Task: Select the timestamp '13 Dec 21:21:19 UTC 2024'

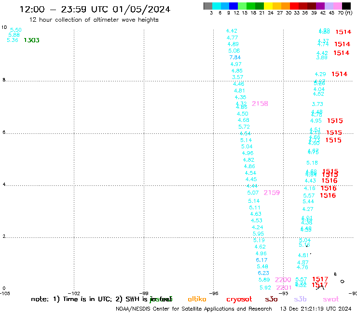Action: [x=316, y=309]
